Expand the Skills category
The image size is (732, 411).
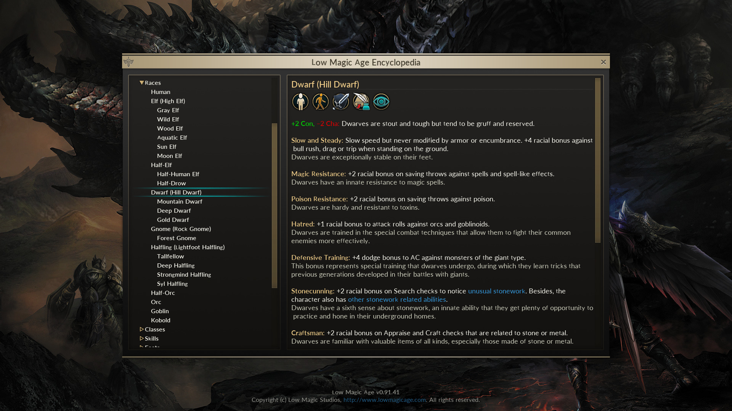point(142,338)
